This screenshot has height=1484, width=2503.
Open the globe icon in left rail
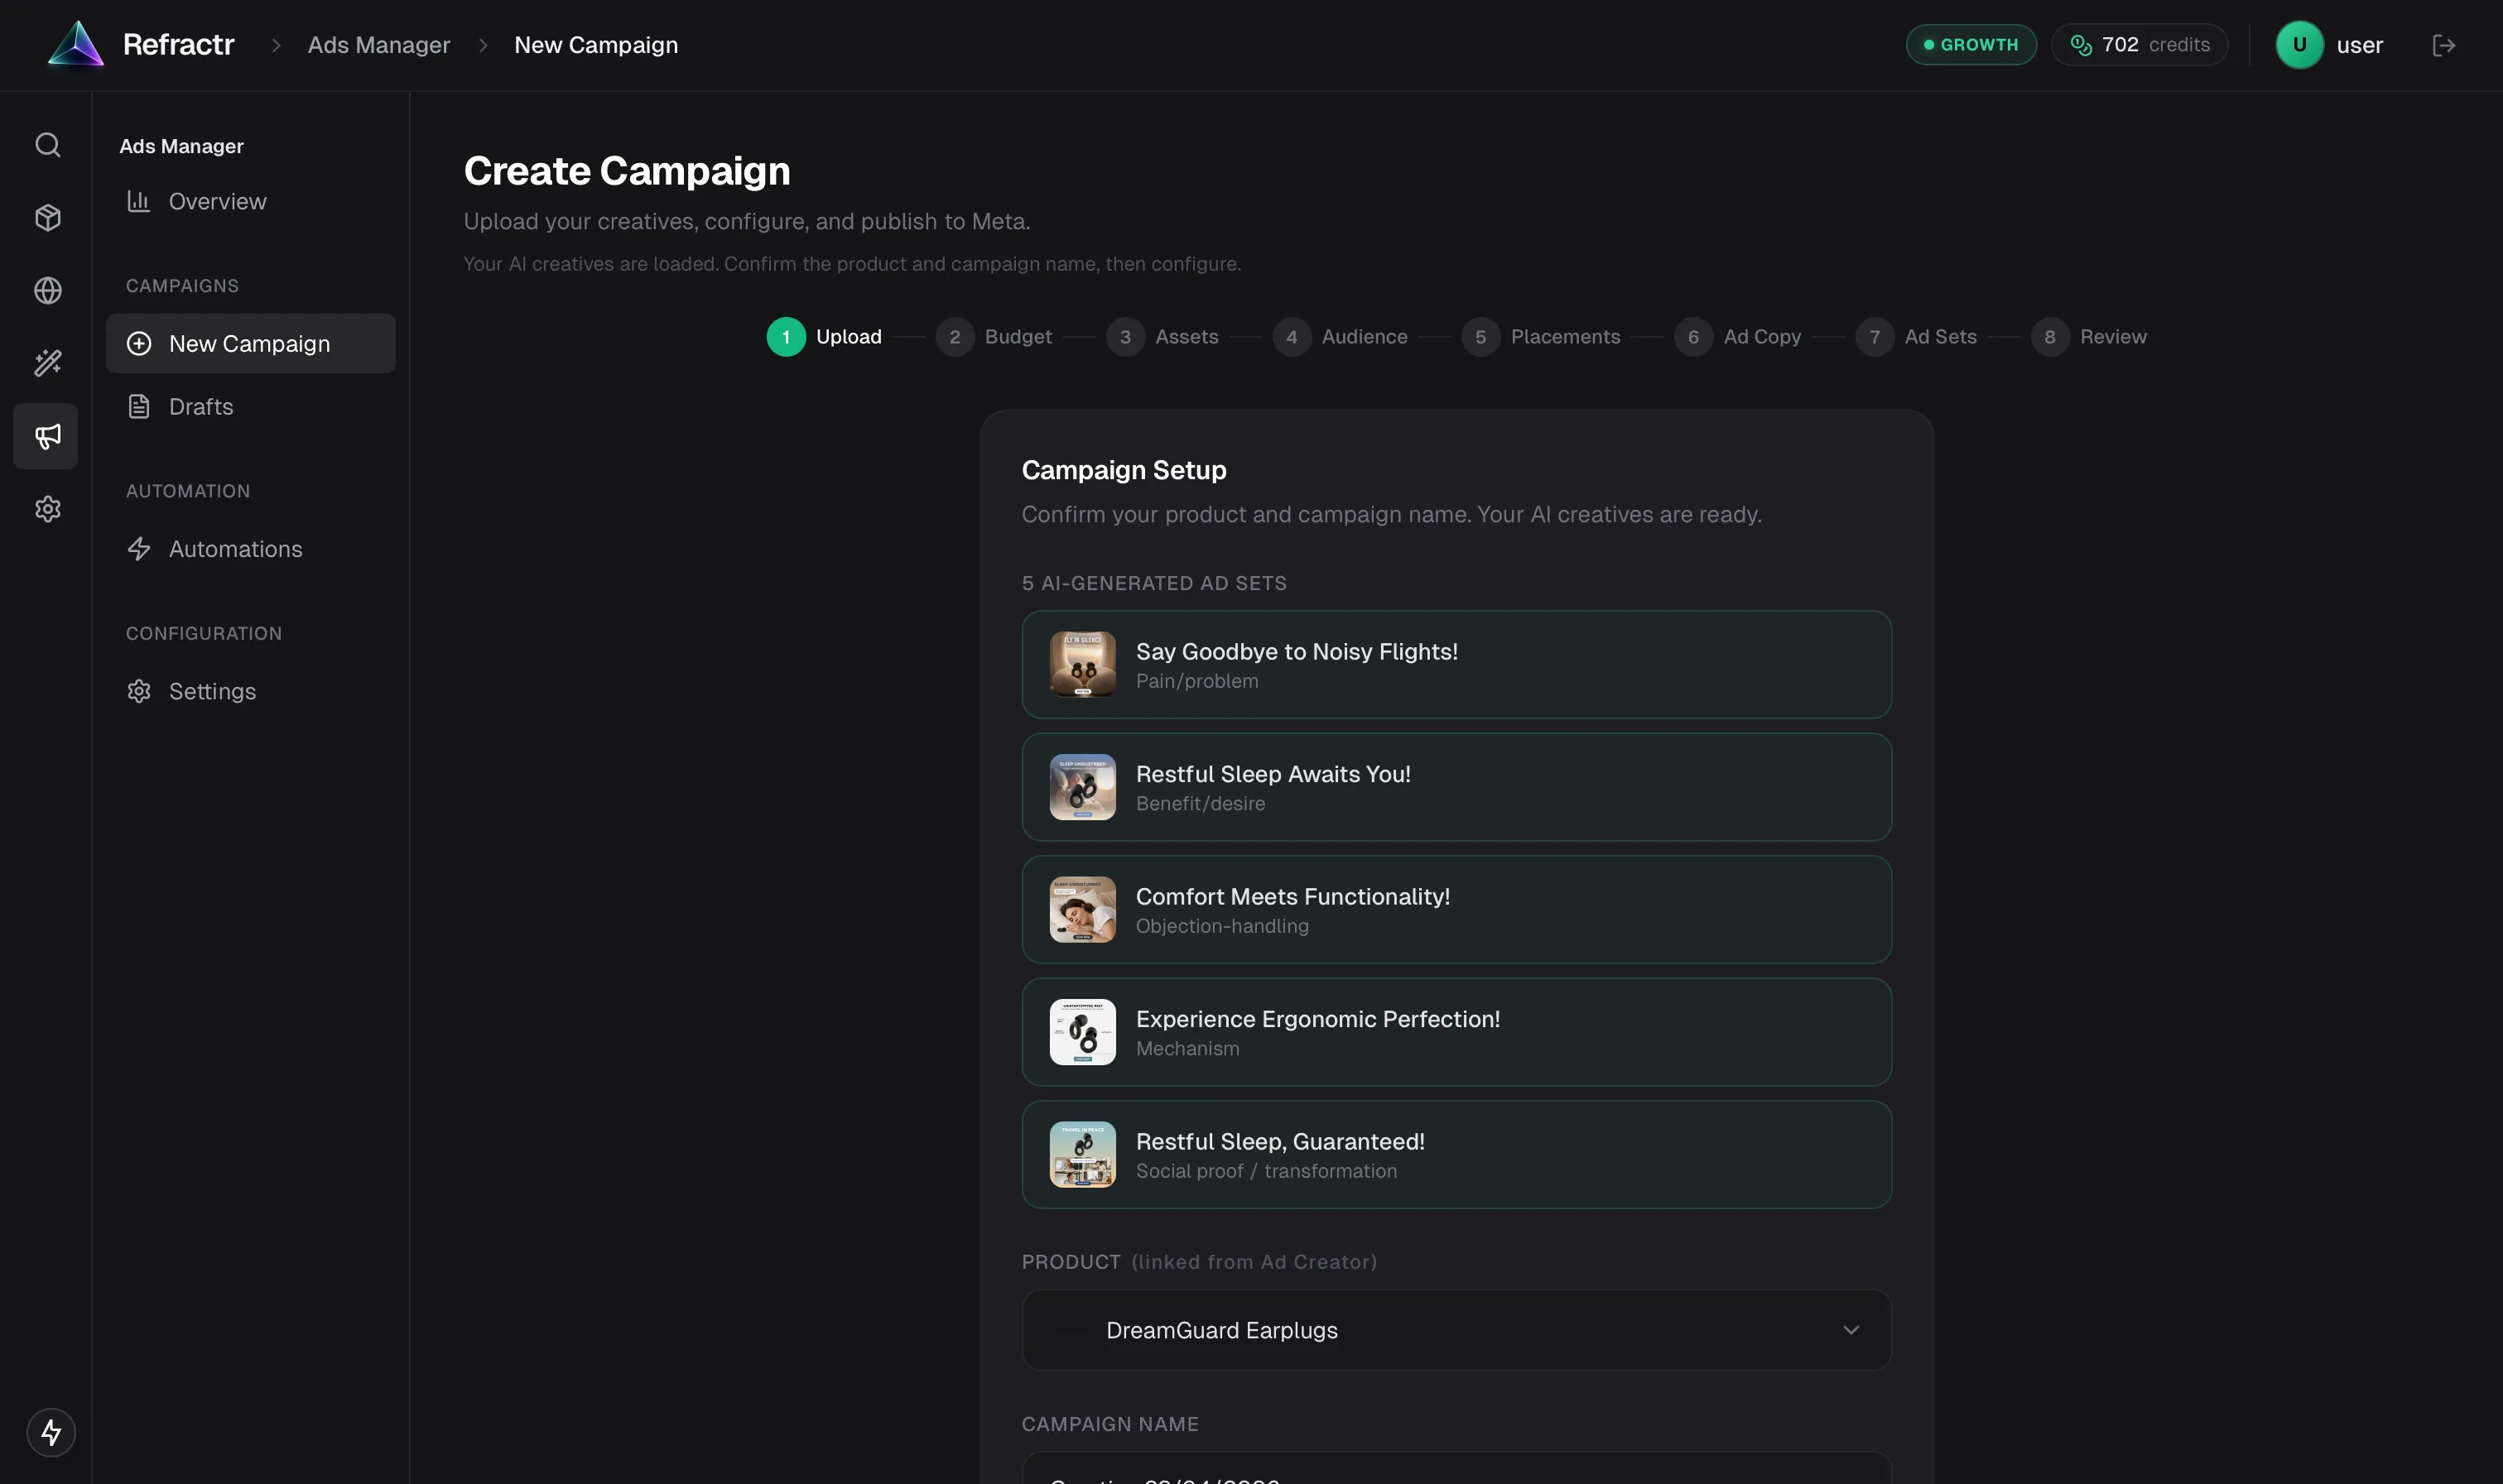pyautogui.click(x=47, y=290)
